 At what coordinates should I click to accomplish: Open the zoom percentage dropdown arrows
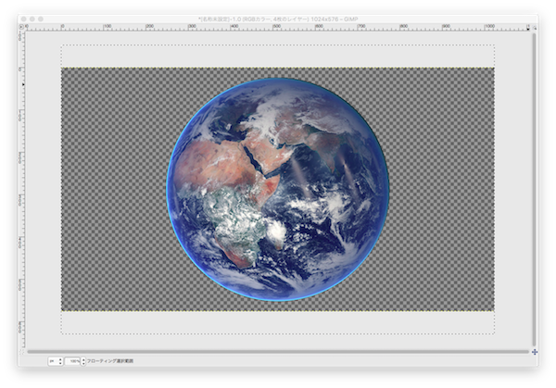83,361
